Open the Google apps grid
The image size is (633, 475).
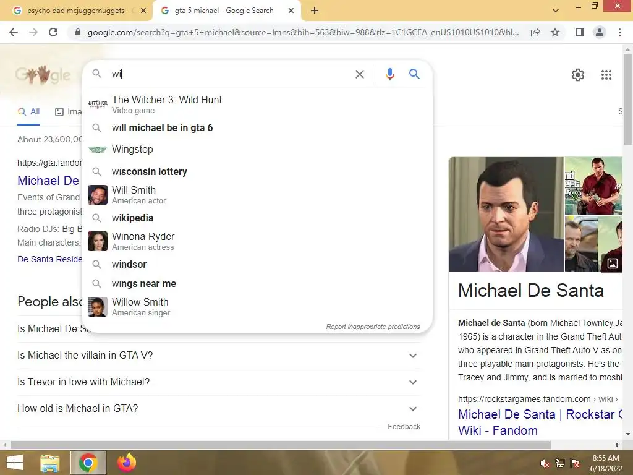pyautogui.click(x=606, y=75)
